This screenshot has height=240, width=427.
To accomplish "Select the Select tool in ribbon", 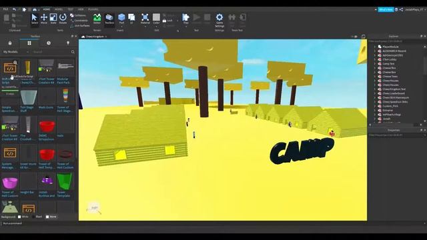I will coord(34,19).
